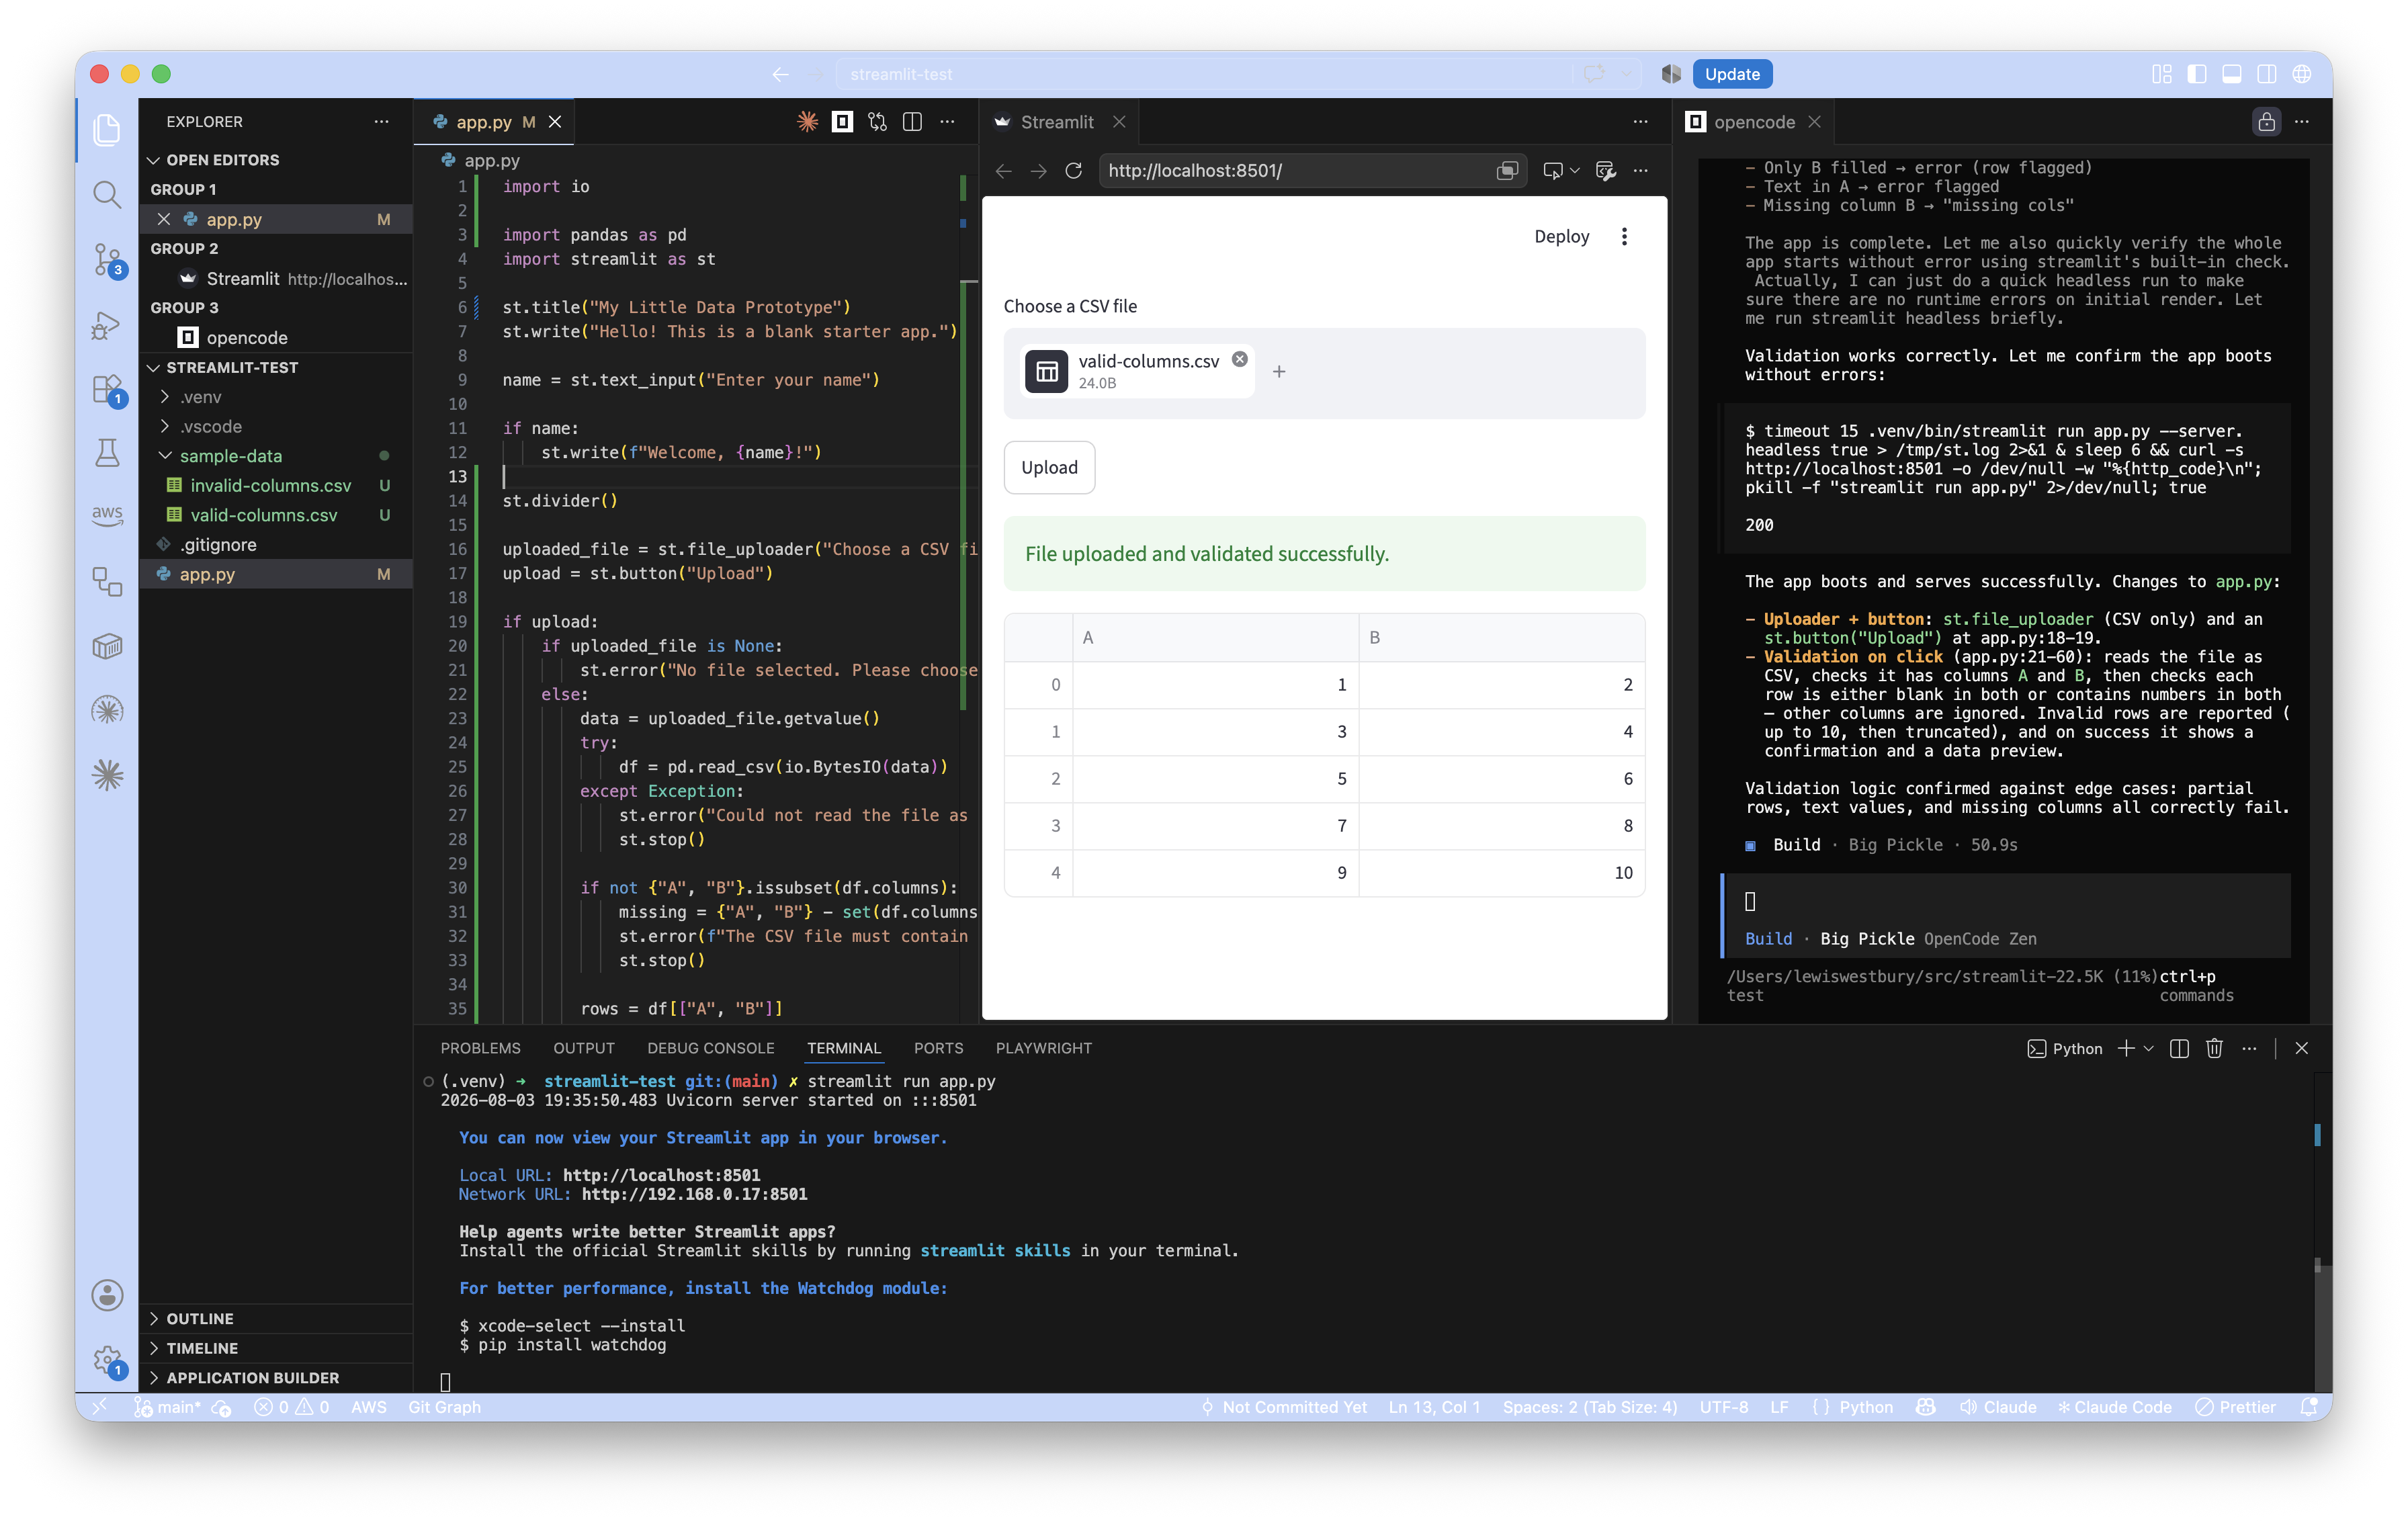Screen dimensions: 2408x1521
Task: Open the Source Control view
Action: click(x=107, y=259)
